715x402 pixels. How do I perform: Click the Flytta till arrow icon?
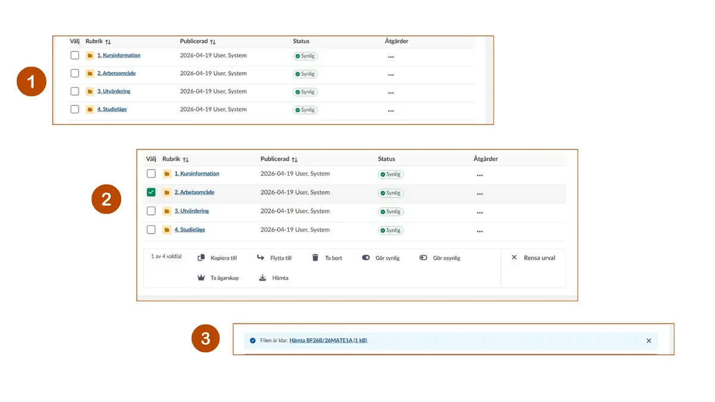260,257
